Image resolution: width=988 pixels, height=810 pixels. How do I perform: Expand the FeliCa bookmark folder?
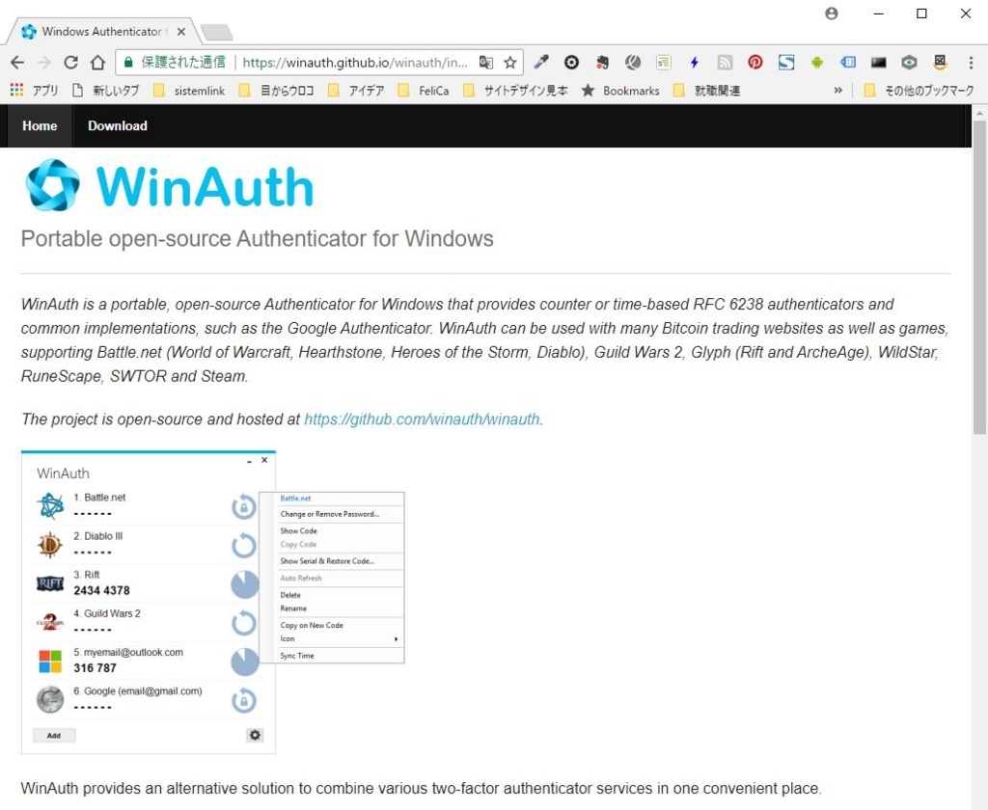[425, 91]
